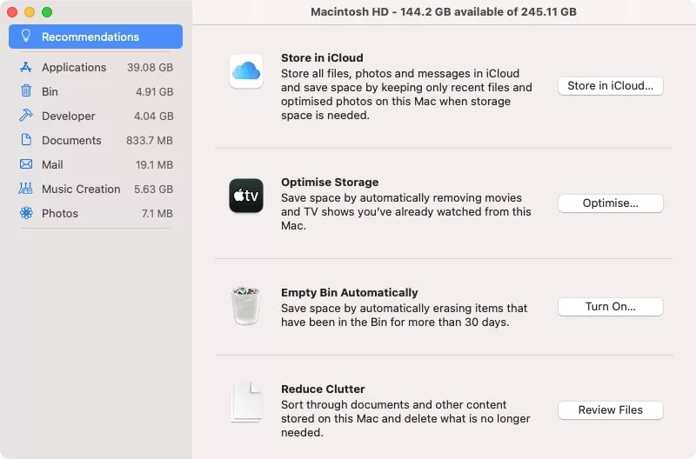
Task: Click the Applications sidebar icon
Action: (x=26, y=67)
